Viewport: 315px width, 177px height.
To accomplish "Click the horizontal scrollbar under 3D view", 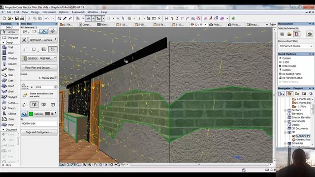I will [199, 164].
